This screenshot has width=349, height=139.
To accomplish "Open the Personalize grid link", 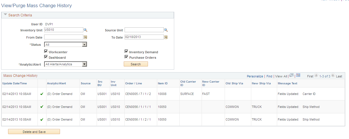I will (x=255, y=76).
